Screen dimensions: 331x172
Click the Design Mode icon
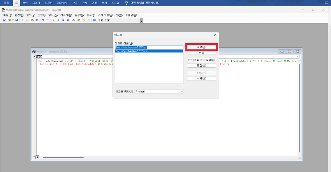(68, 20)
